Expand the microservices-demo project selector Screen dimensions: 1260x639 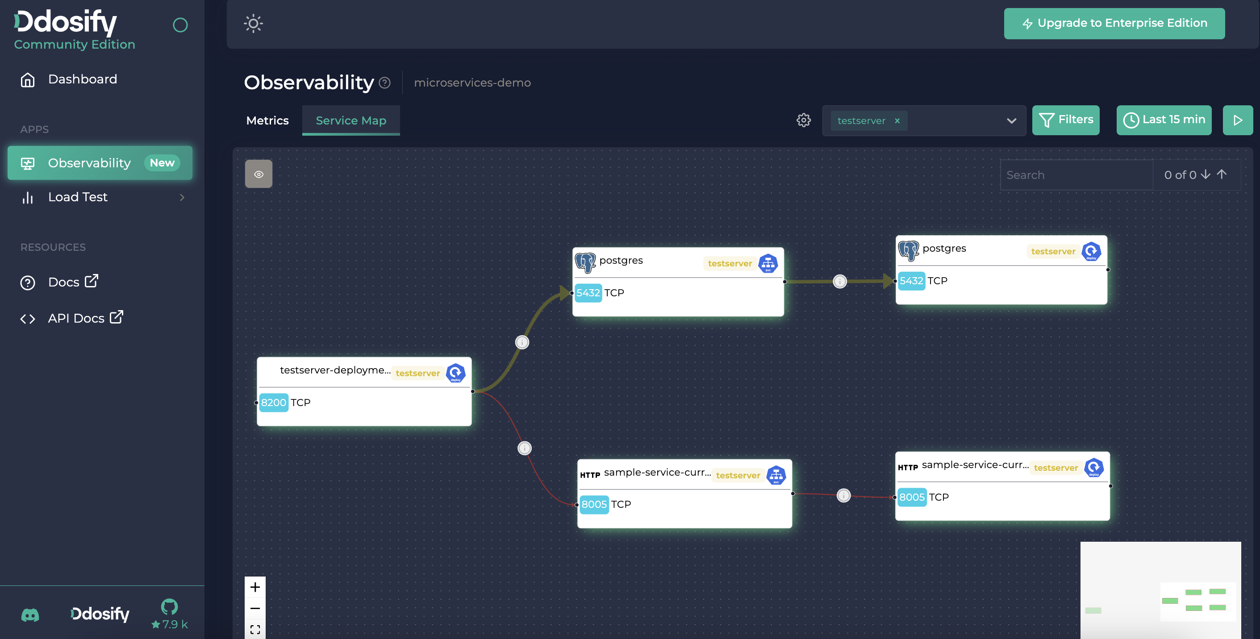pyautogui.click(x=473, y=82)
